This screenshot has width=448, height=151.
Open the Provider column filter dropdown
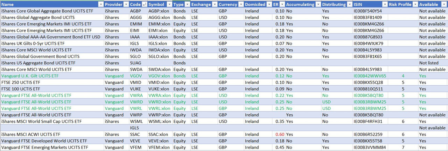coord(125,5)
